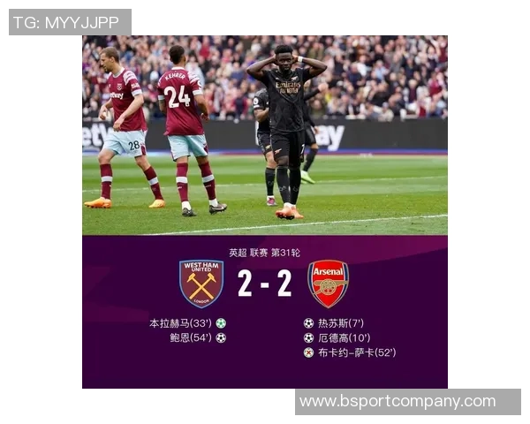Image resolution: width=530 pixels, height=424 pixels.
Task: Select the 英超 联赛 第31轮 heading
Action: click(264, 253)
